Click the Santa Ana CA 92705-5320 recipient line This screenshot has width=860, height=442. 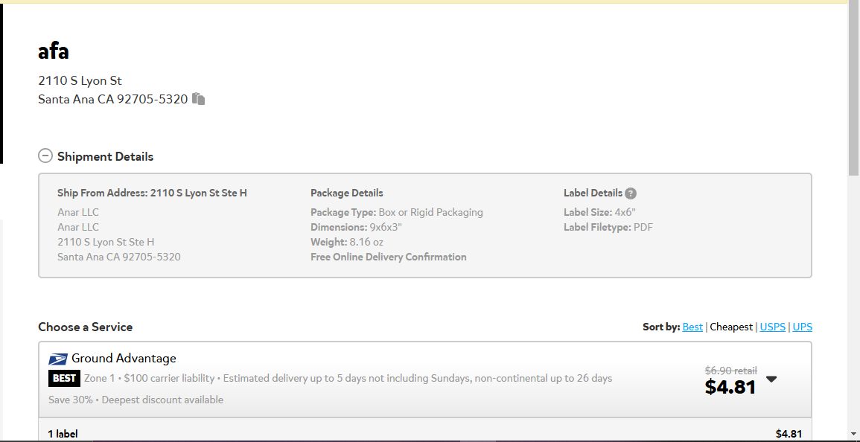click(x=113, y=99)
